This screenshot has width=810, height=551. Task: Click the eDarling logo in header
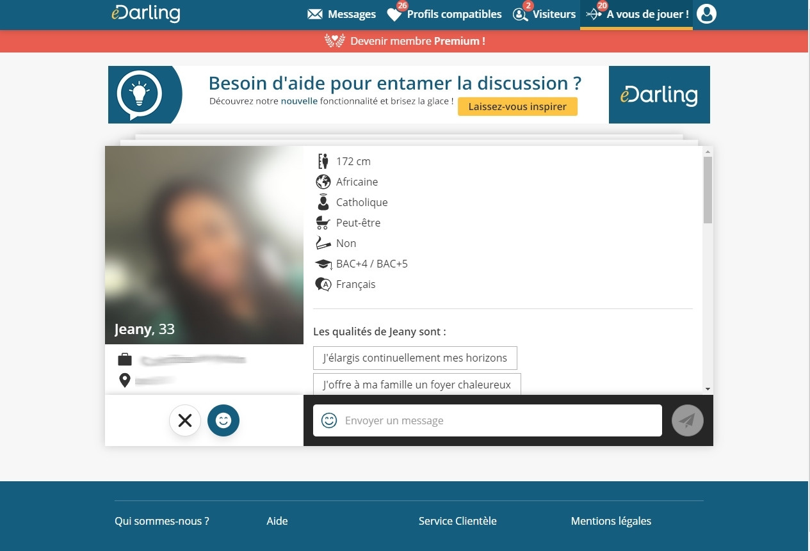click(x=145, y=14)
